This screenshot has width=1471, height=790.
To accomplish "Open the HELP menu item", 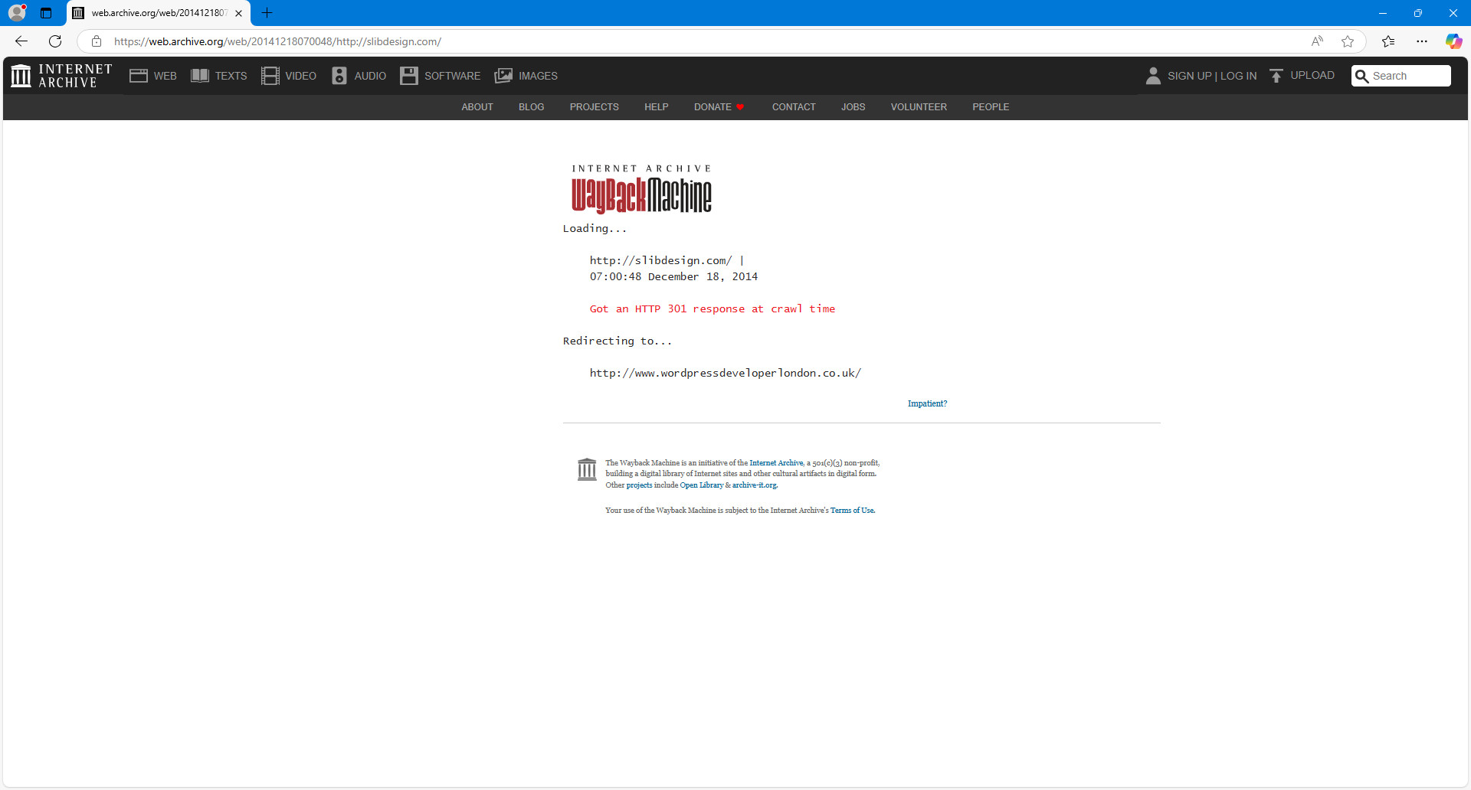I will [657, 107].
